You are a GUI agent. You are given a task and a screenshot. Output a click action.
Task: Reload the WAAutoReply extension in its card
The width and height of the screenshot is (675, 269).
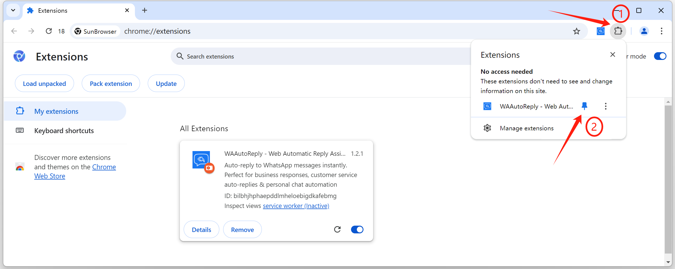(337, 230)
